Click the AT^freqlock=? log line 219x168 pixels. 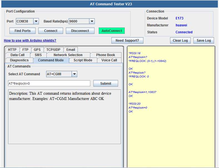click(138, 57)
